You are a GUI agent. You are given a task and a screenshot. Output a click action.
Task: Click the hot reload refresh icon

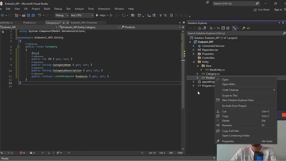(x=123, y=15)
